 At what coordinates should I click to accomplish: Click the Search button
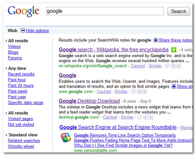click(x=179, y=11)
